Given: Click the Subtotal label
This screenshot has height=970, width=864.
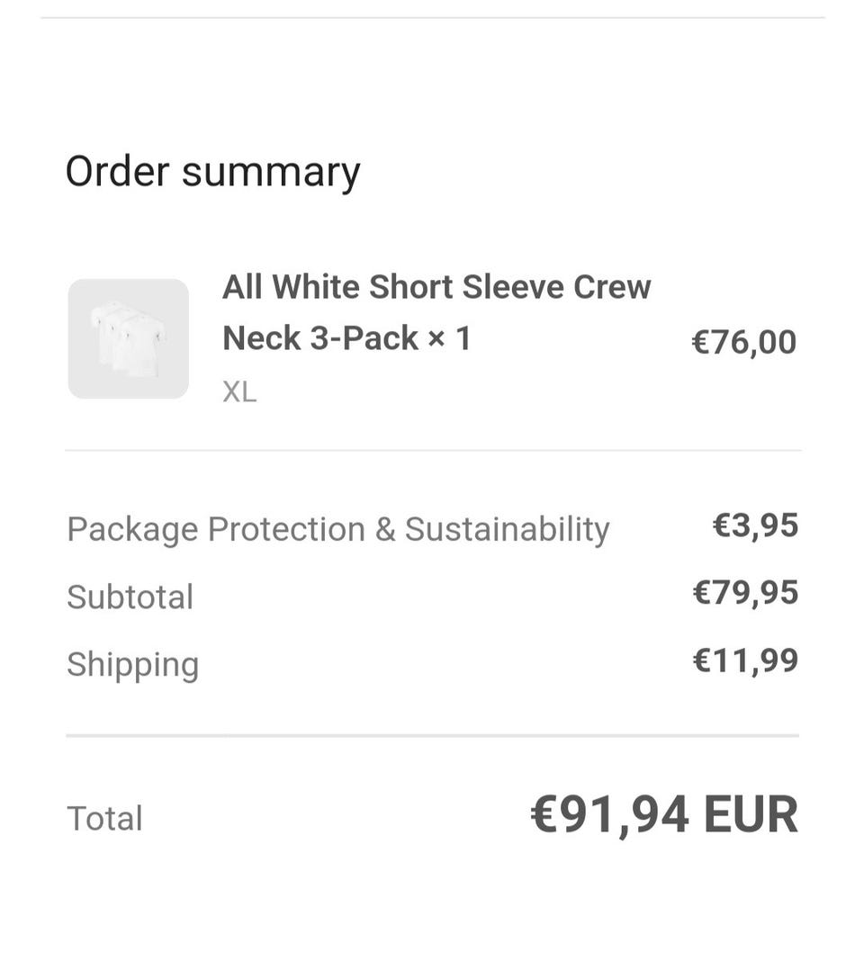Looking at the screenshot, I should pyautogui.click(x=130, y=597).
